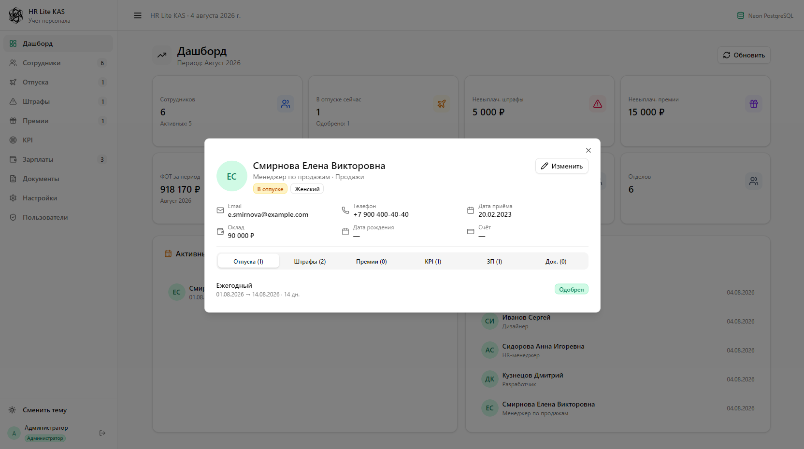Image resolution: width=804 pixels, height=449 pixels.
Task: Click the calendar icon beside Дата рождения
Action: pos(345,232)
